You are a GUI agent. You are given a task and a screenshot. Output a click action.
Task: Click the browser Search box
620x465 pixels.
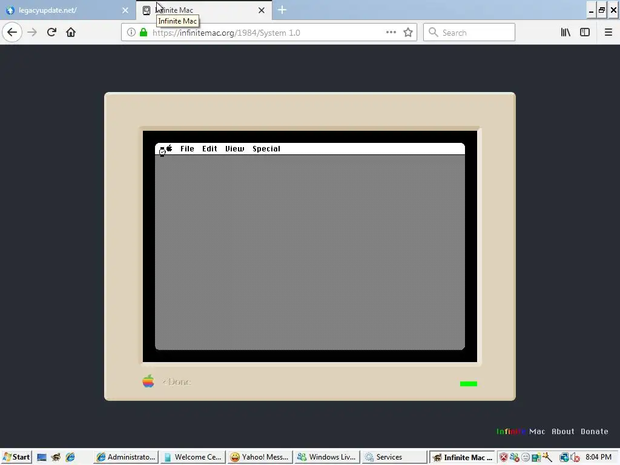click(x=469, y=33)
